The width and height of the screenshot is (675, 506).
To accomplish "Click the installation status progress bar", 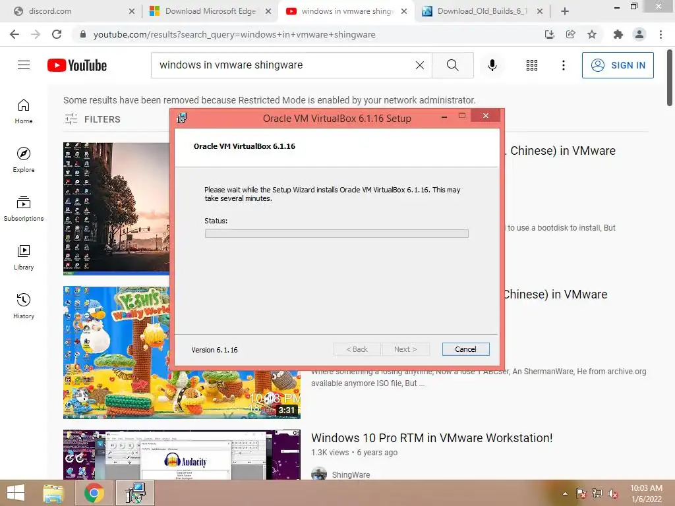I will pos(337,233).
